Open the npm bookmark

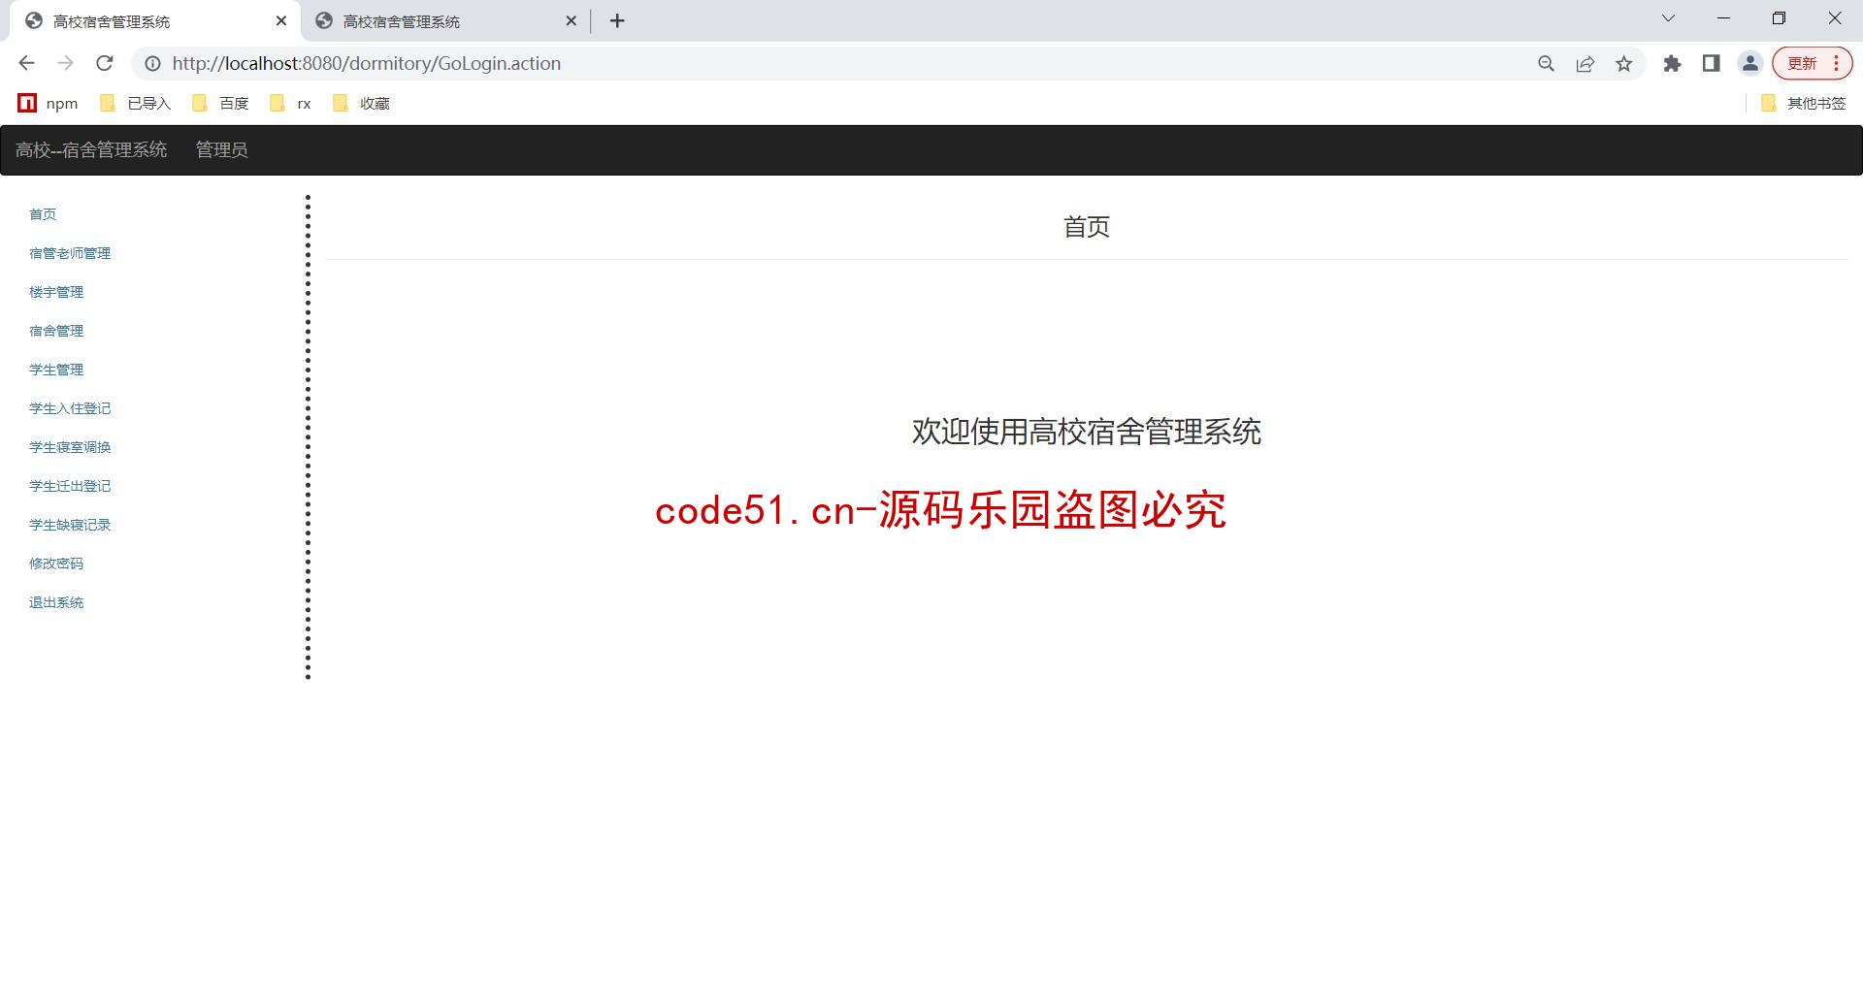(49, 103)
